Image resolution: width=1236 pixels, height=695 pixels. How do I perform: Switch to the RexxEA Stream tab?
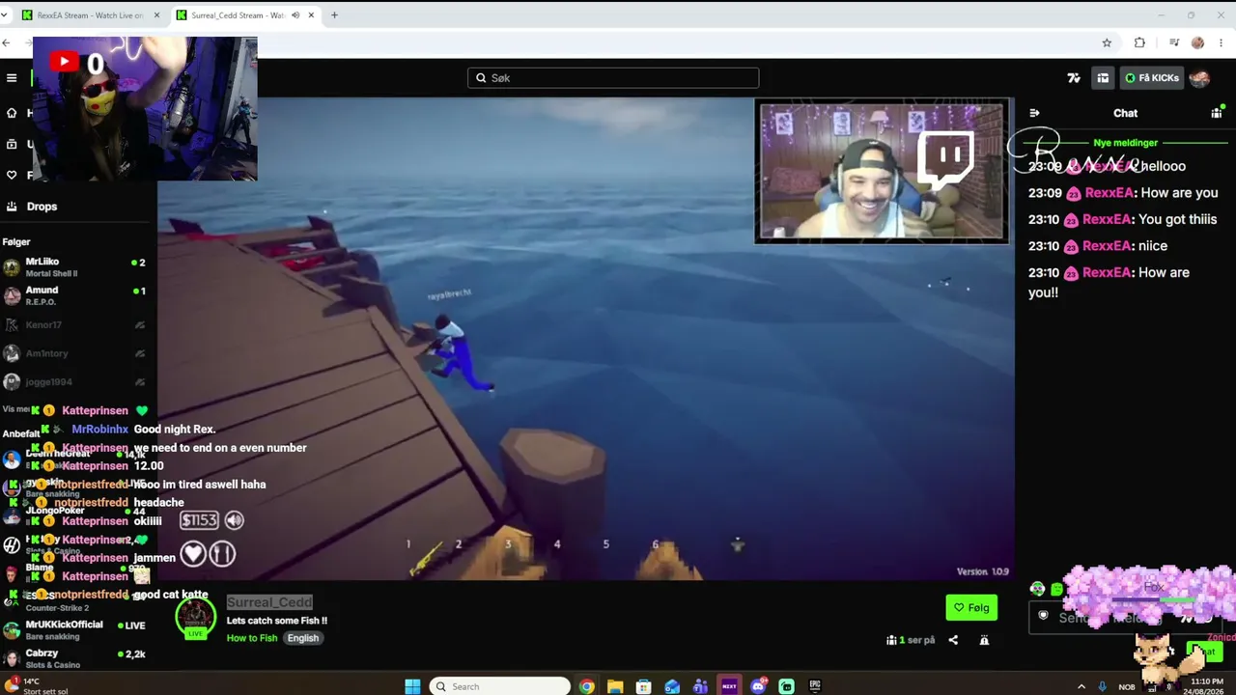coord(89,15)
